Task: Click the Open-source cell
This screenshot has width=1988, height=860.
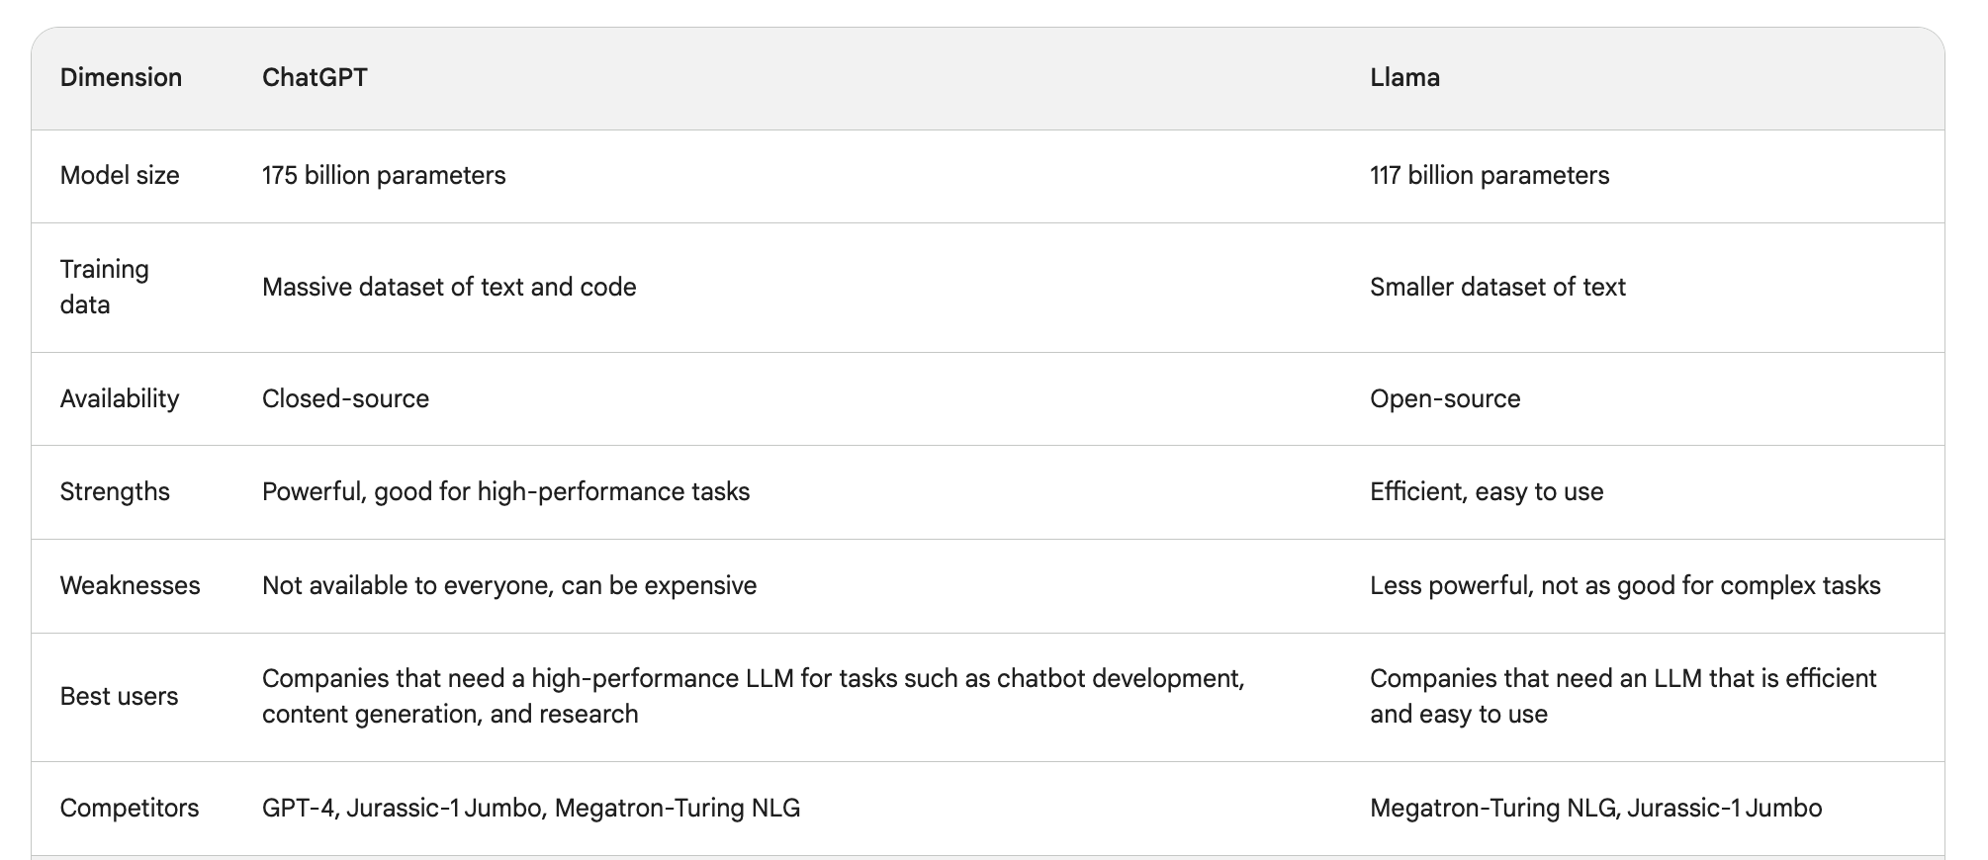Action: 1445,398
